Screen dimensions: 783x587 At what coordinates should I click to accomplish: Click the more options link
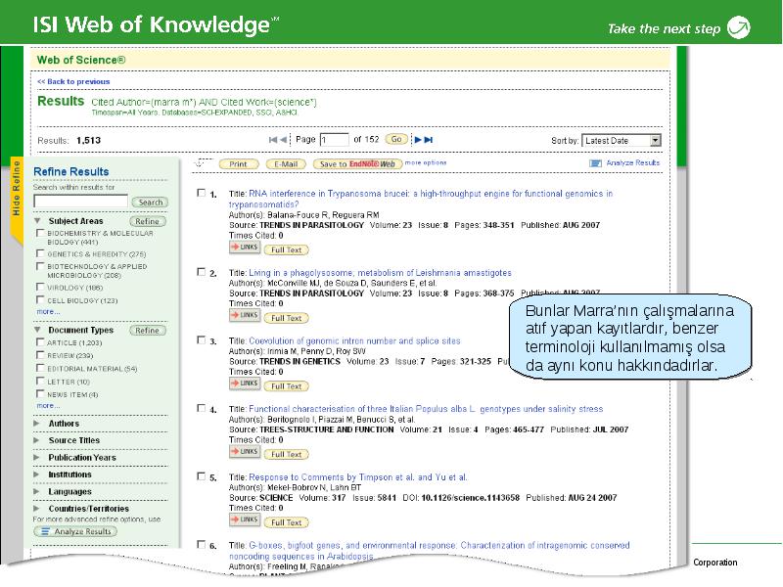pos(426,162)
